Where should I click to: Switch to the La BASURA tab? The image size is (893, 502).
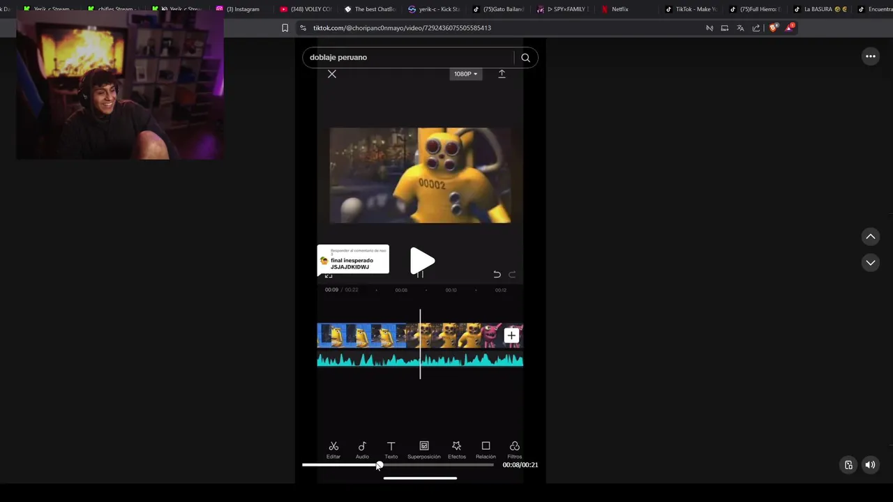[820, 9]
